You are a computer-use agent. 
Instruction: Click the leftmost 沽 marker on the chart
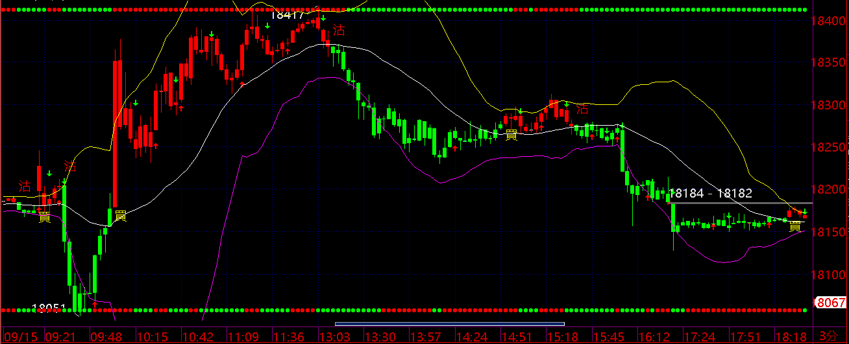click(25, 187)
